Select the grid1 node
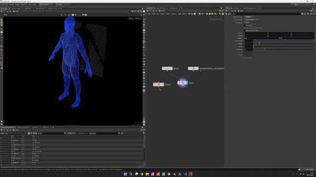 pos(167,68)
